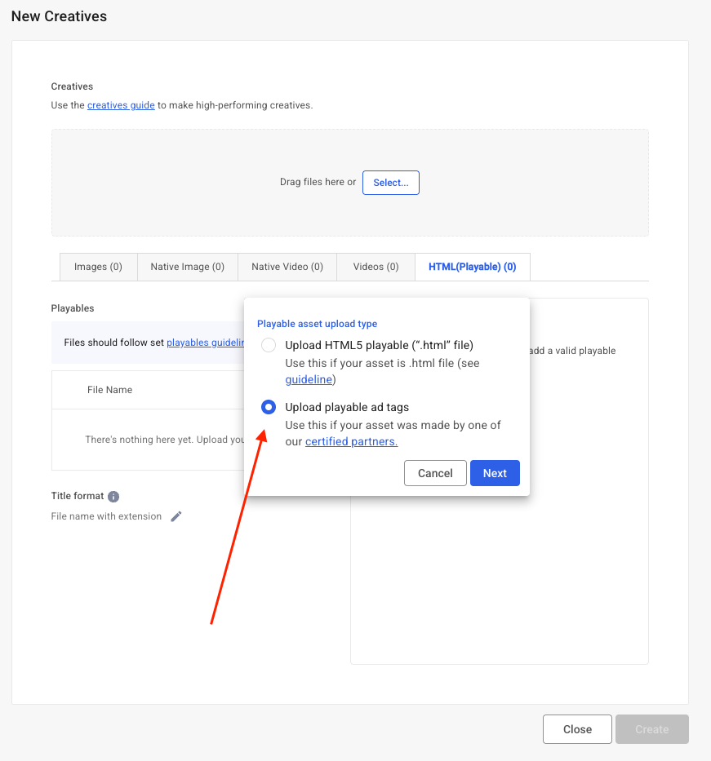
Task: Go to the Native Video (0) tab
Action: click(287, 267)
